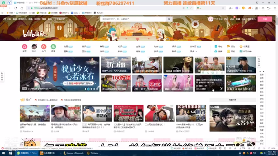The width and height of the screenshot is (278, 156).
Task: Open the 100把锁 video thumbnail
Action: point(116,83)
